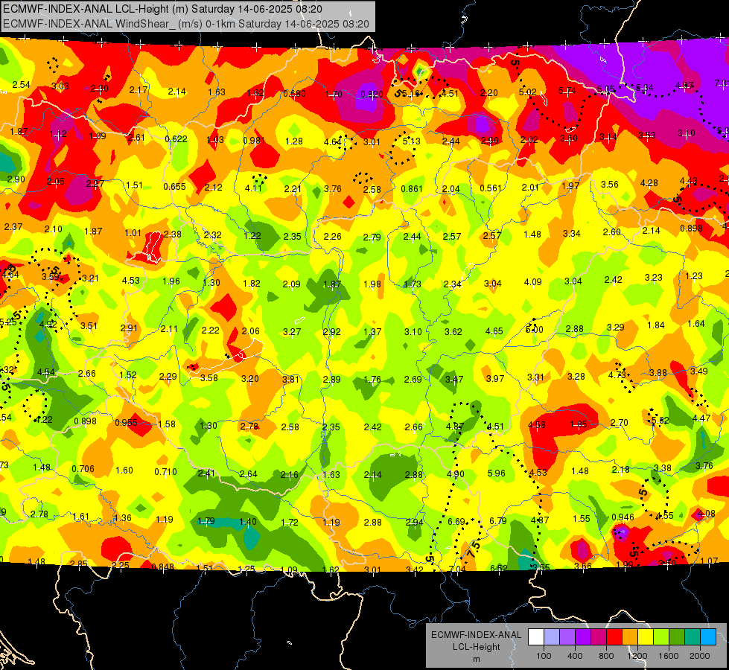Click wind shear value 1.79
The height and width of the screenshot is (670, 729).
(x=206, y=520)
